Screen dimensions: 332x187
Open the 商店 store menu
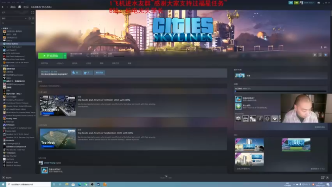coord(13,7)
